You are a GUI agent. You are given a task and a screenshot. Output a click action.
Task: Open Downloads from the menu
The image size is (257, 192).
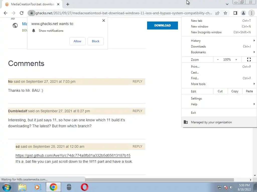pos(219,46)
